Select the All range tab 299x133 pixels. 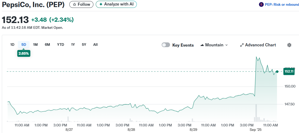95,45
